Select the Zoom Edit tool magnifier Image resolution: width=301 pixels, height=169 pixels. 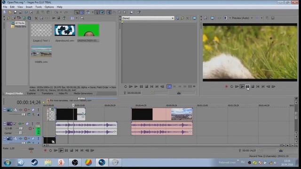pyautogui.click(x=125, y=12)
